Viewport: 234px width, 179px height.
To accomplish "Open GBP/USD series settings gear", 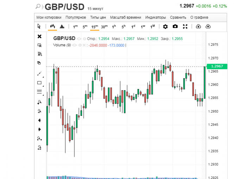I will [84, 39].
